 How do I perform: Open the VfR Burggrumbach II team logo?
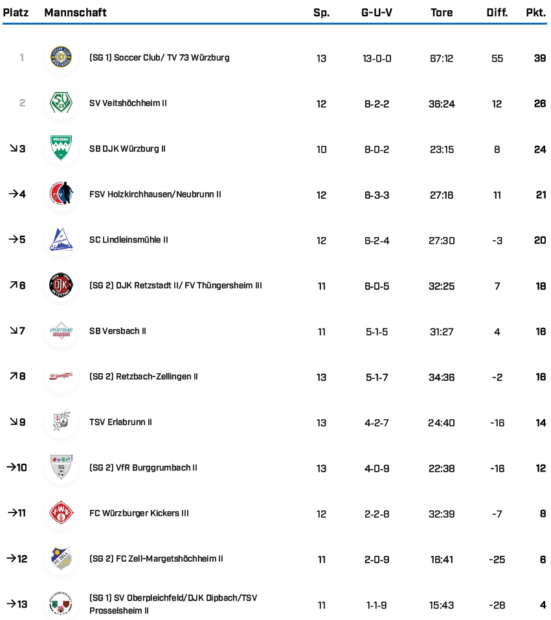62,467
